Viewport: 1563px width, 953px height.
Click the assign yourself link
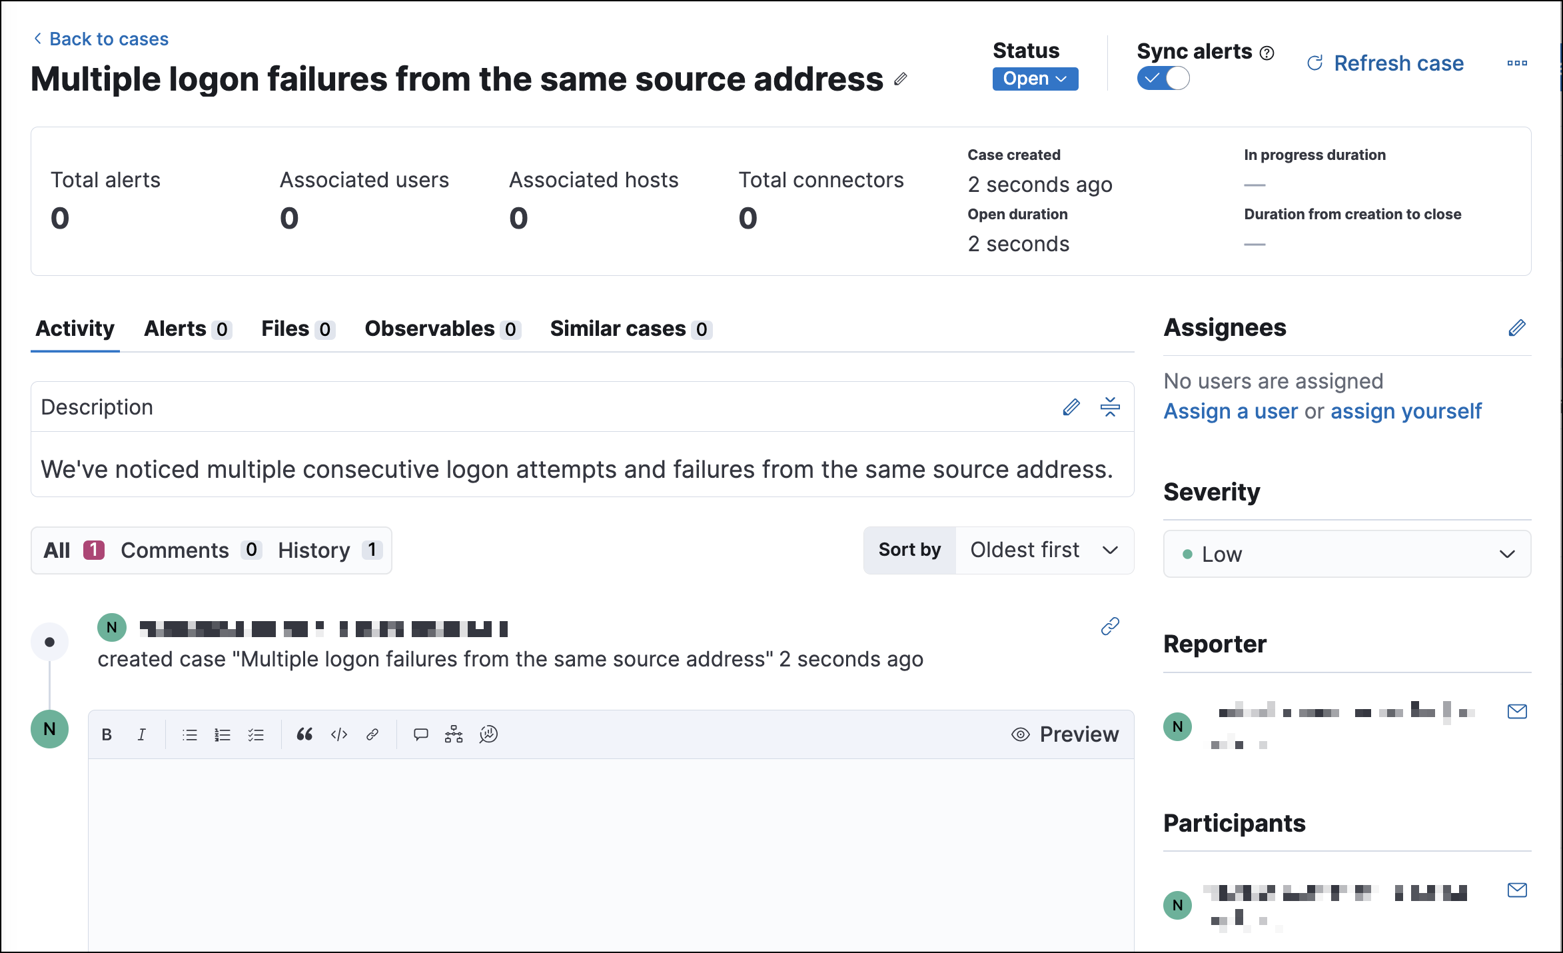[1406, 412]
